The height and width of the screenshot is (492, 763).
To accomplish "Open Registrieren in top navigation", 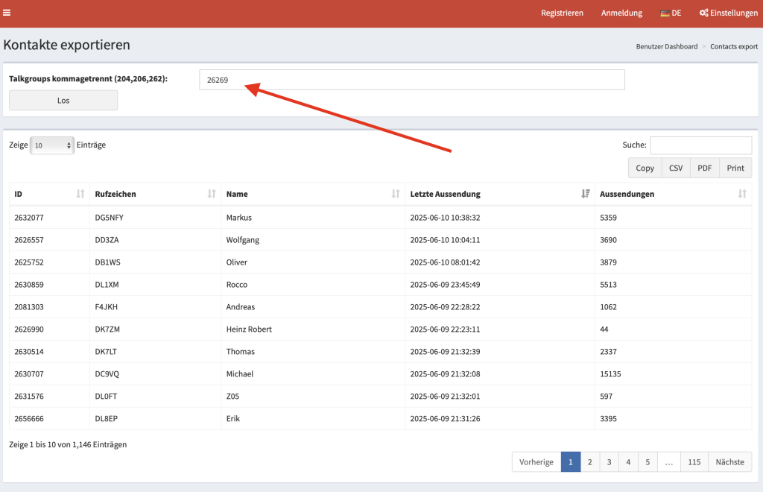I will 562,13.
